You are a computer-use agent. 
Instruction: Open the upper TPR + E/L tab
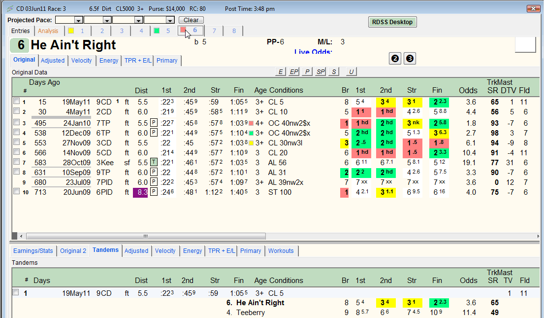coord(138,61)
